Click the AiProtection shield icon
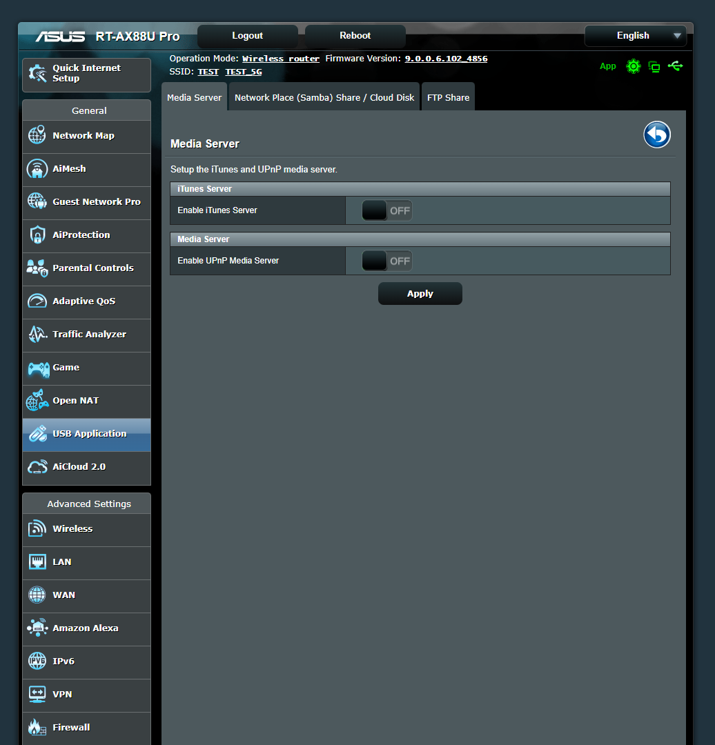This screenshot has width=715, height=745. pos(37,235)
